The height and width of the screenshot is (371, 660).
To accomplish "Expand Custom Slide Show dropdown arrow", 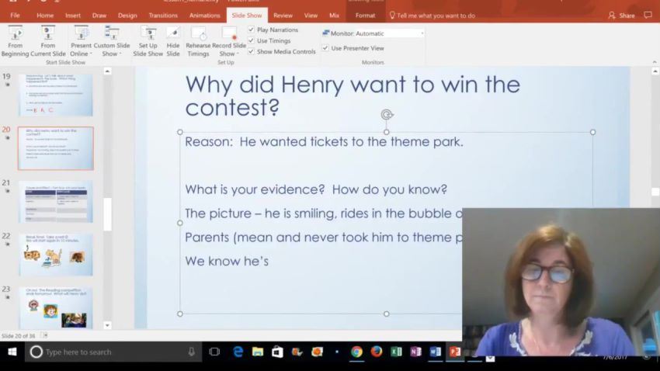I will pyautogui.click(x=120, y=54).
